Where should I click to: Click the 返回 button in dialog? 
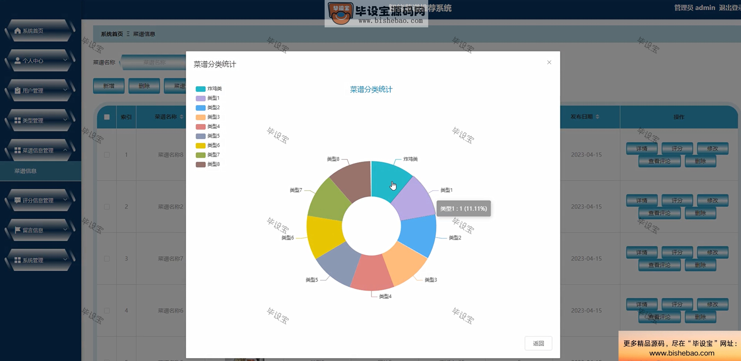pyautogui.click(x=538, y=343)
